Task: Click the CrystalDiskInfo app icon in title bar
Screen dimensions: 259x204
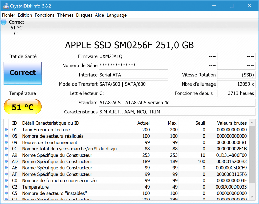Action: [6, 6]
